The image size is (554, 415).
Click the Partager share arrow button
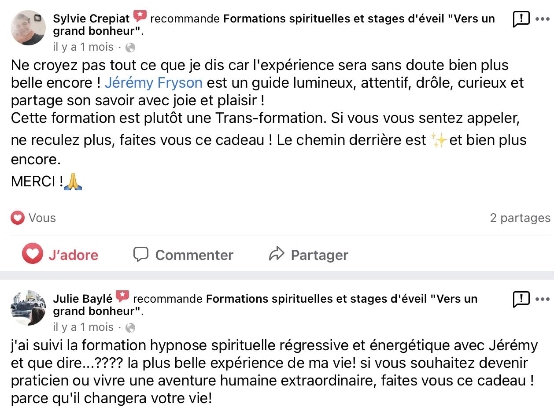(x=309, y=255)
